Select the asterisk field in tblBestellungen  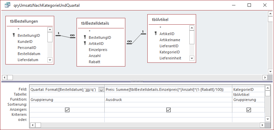click(x=19, y=29)
